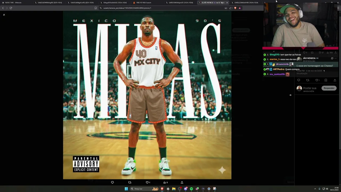
Task: Like the photo using heart icon
Action: pyautogui.click(x=147, y=182)
